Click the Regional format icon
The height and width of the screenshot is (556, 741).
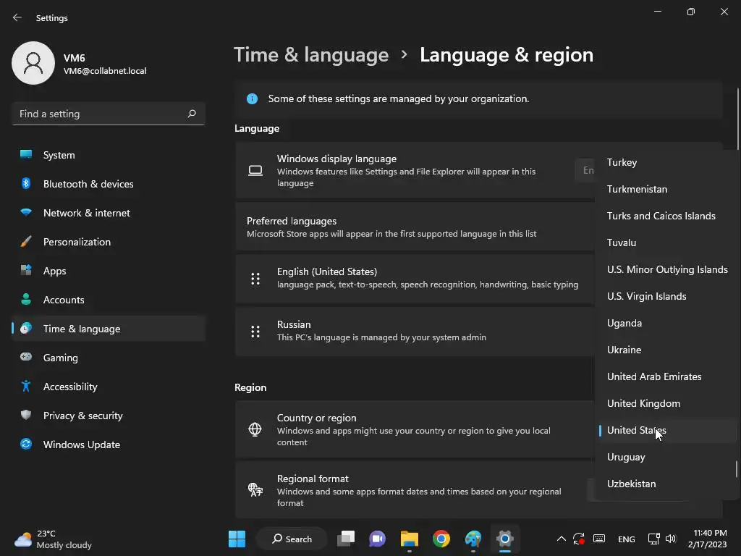click(255, 490)
